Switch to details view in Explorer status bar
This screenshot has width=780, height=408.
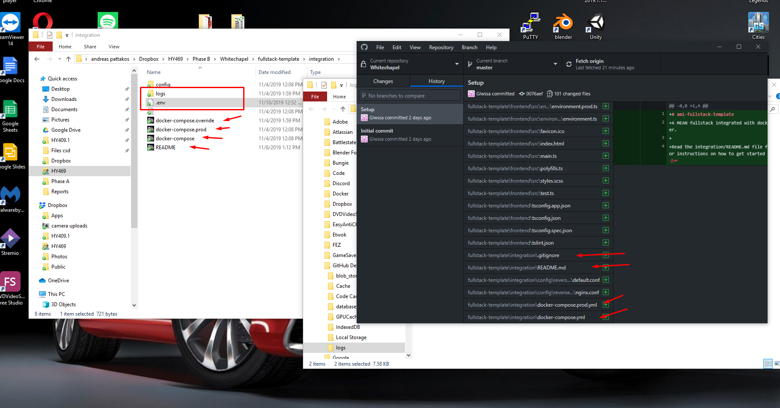point(767,364)
